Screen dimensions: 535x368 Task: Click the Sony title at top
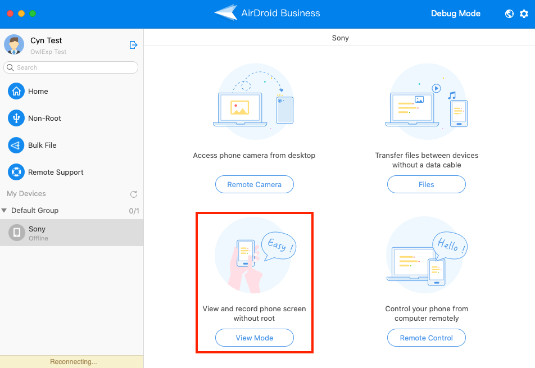(340, 38)
